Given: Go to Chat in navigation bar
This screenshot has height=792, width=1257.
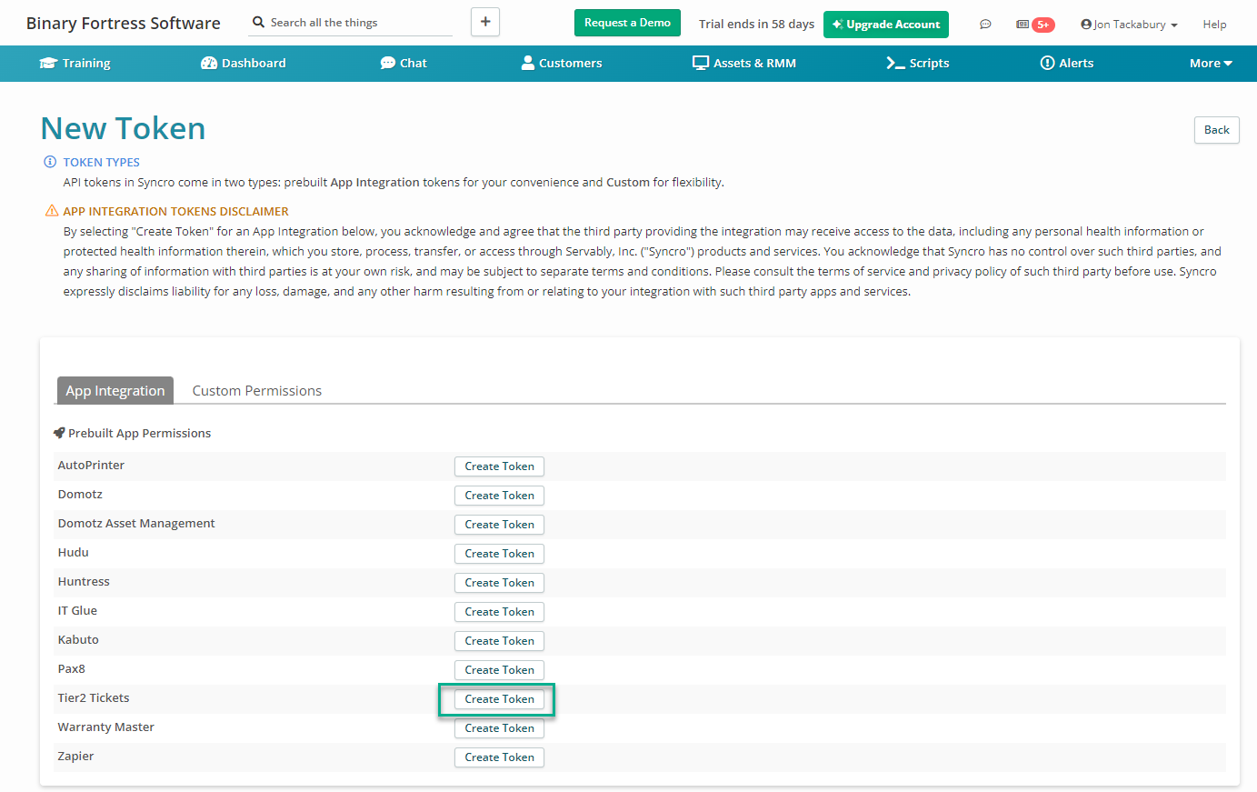Looking at the screenshot, I should [404, 63].
